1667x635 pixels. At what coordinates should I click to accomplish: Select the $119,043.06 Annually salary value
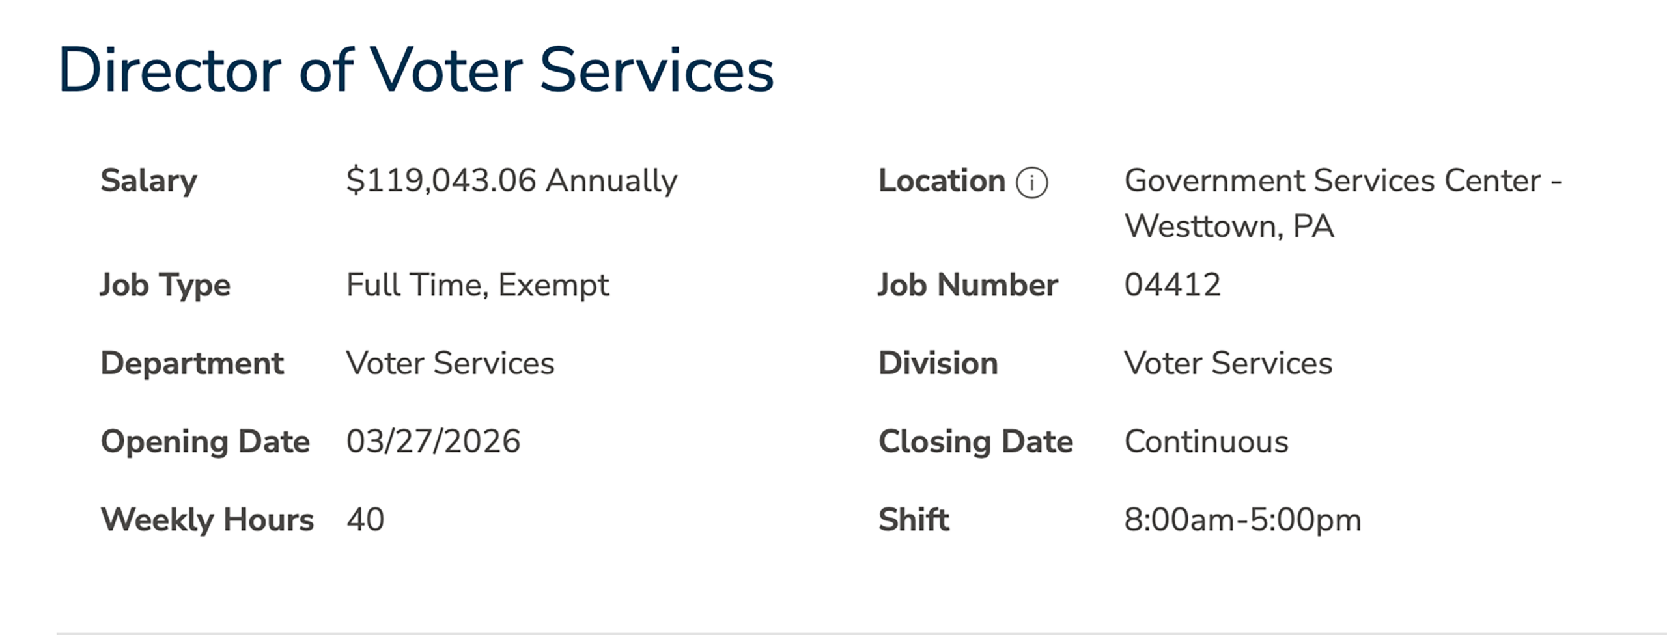[511, 180]
